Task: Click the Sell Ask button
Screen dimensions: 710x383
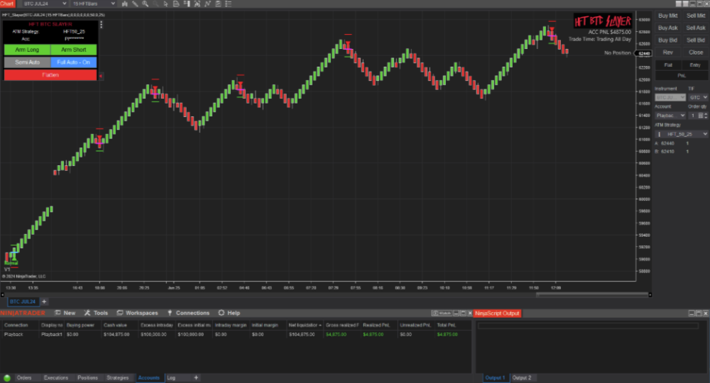Action: click(x=696, y=28)
